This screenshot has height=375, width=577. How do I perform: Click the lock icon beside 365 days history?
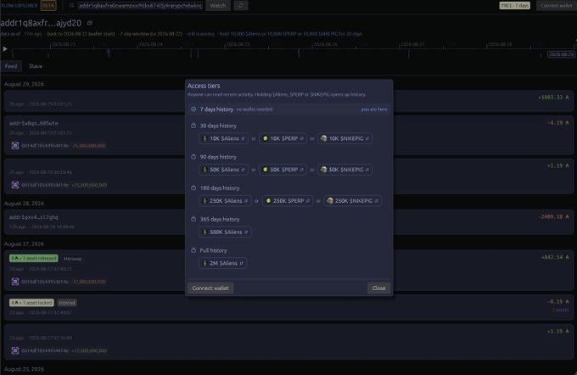(x=193, y=219)
